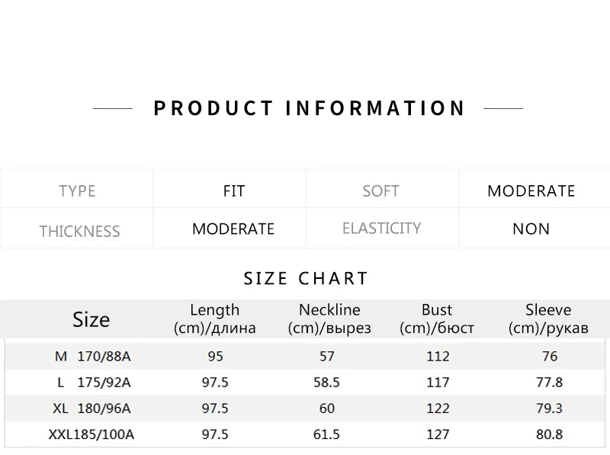The height and width of the screenshot is (455, 610).
Task: Select the Length (cm) column header
Action: tap(214, 319)
